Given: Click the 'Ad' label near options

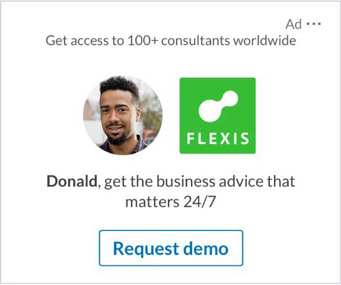Looking at the screenshot, I should (x=294, y=24).
